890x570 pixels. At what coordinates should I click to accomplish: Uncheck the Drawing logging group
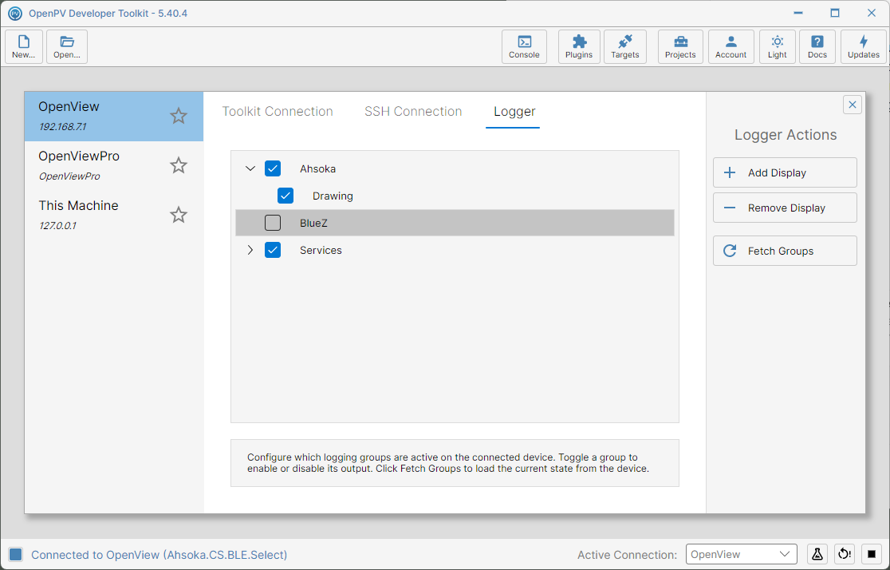tap(286, 196)
